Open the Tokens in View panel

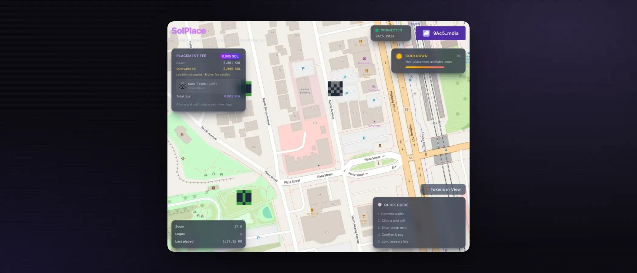tap(443, 189)
